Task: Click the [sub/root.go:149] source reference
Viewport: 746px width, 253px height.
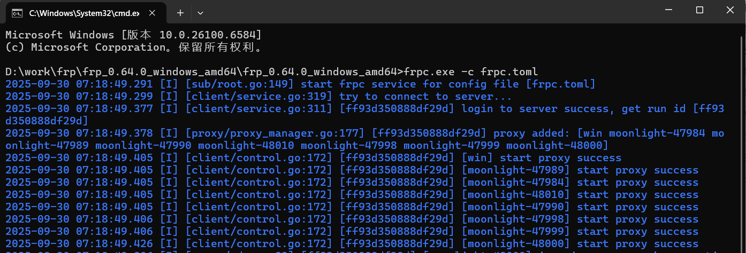Action: pyautogui.click(x=240, y=84)
